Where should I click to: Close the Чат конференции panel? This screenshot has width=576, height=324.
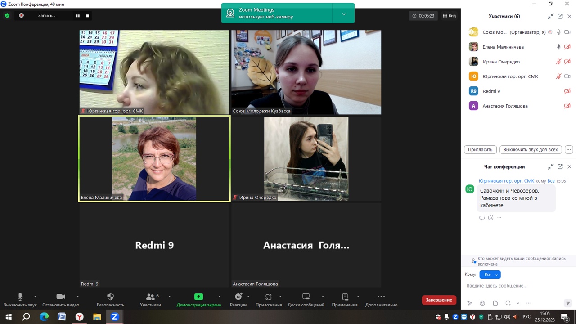[x=569, y=166]
